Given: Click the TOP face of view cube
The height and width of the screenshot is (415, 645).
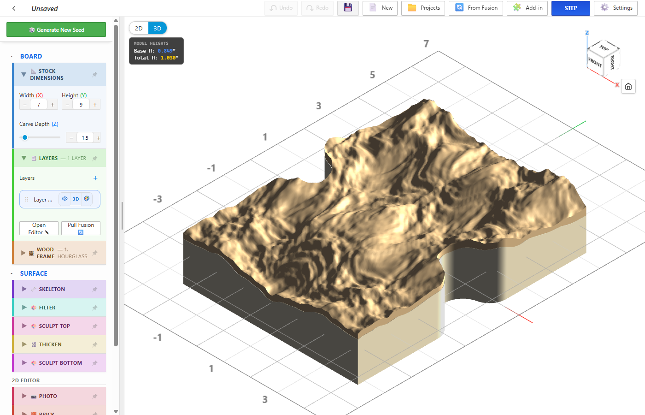Looking at the screenshot, I should tap(604, 47).
